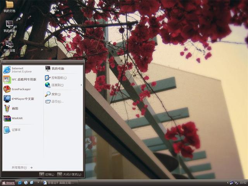Viewport: 248px width, 186px height.
Task: Expand quick launch overflow chevron
Action: (x=38, y=183)
